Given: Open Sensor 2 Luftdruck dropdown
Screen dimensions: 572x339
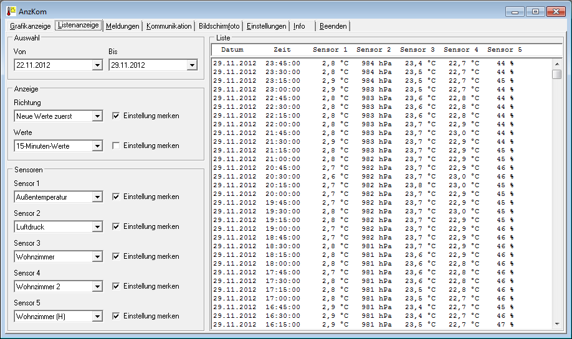Looking at the screenshot, I should tap(97, 227).
